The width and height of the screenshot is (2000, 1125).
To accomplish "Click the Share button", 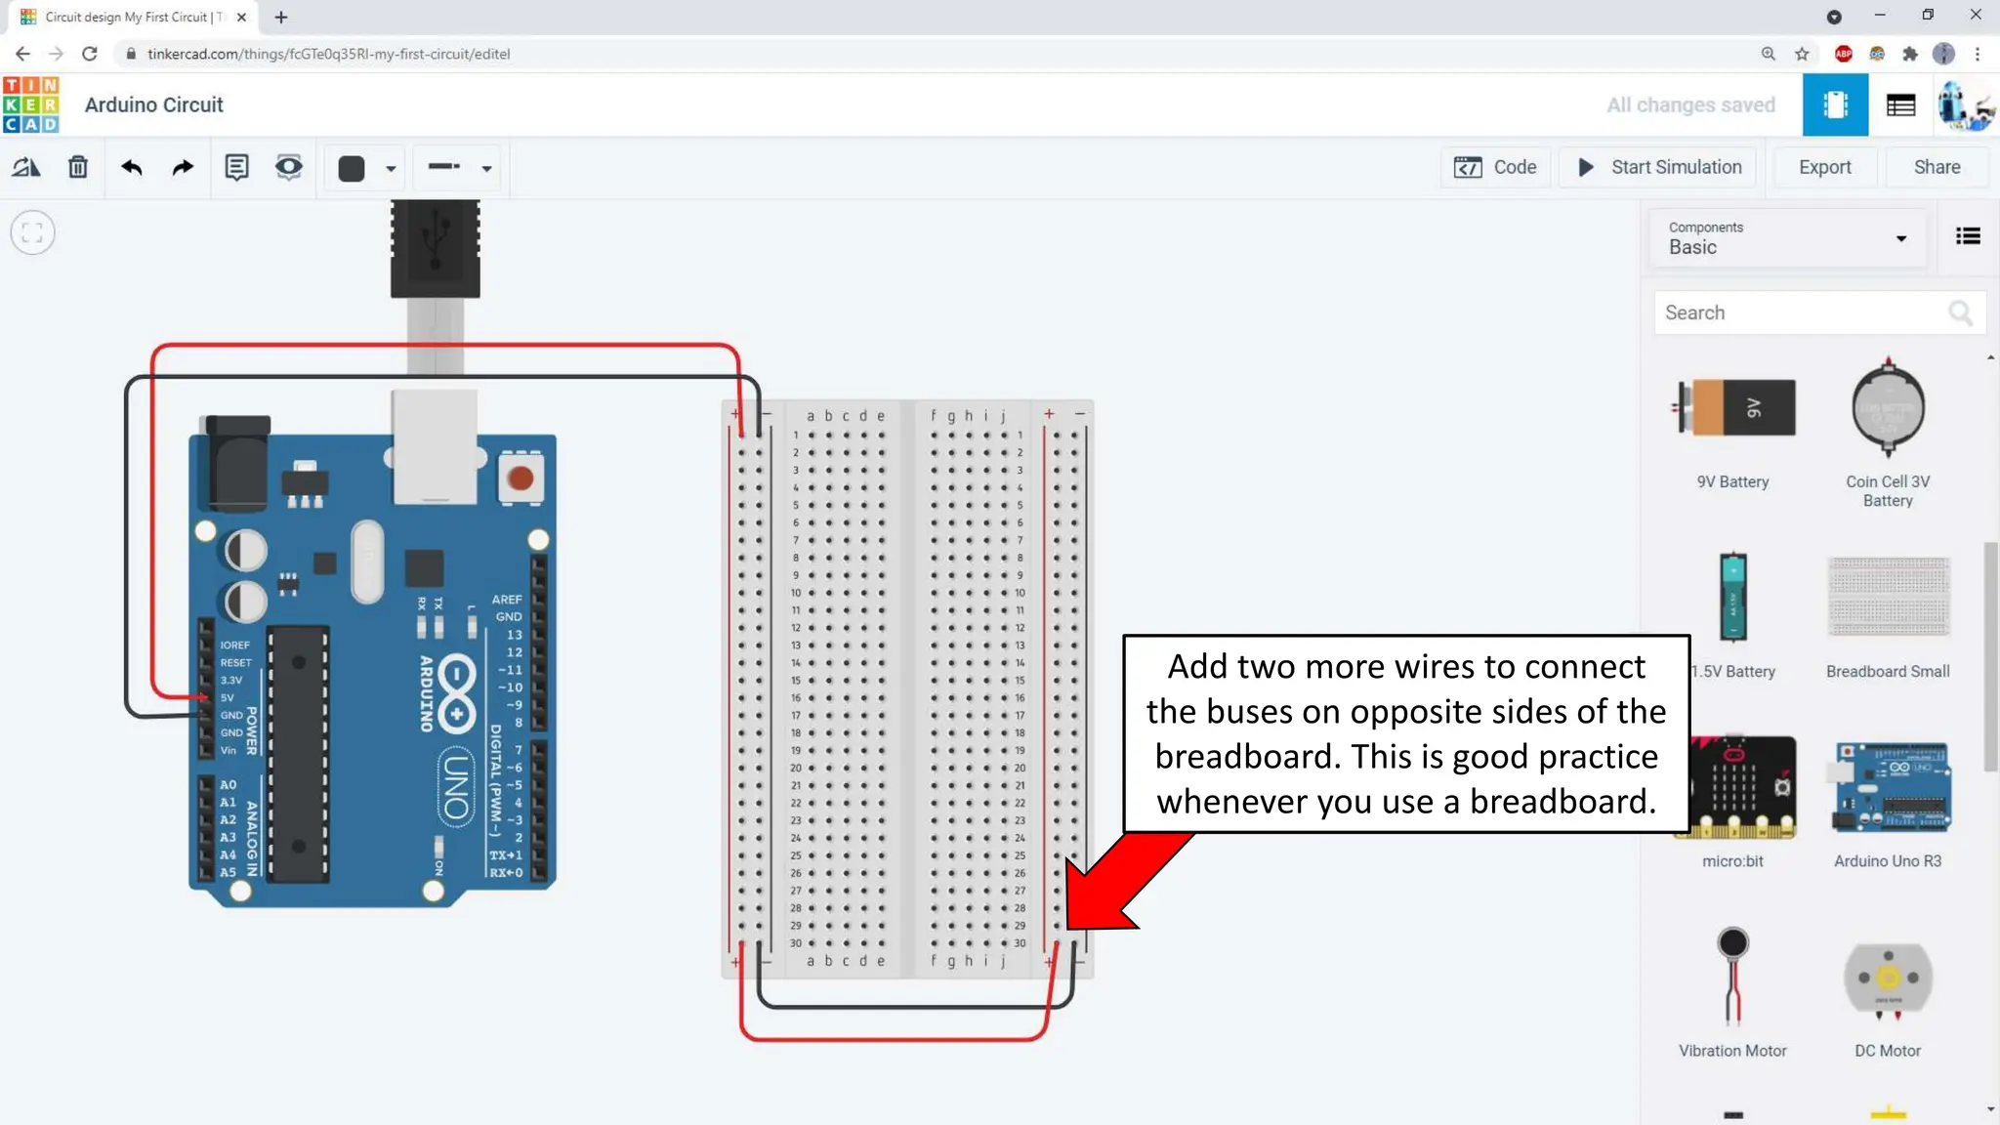I will coord(1937,167).
